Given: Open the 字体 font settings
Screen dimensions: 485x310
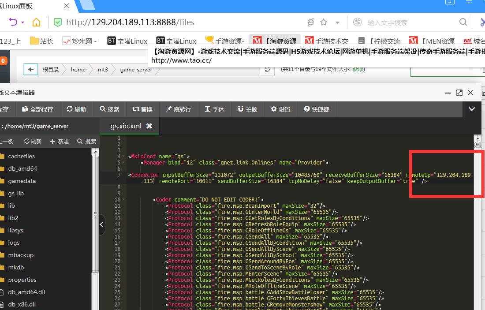Looking at the screenshot, I should [214, 109].
